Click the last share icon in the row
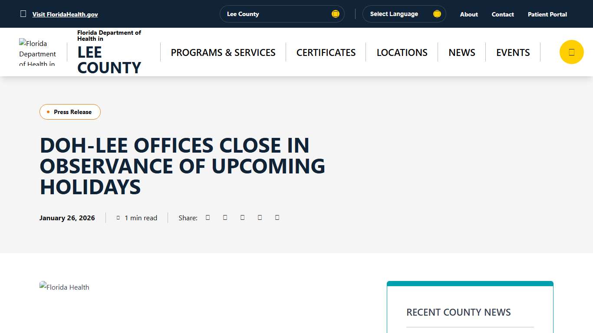 (277, 217)
